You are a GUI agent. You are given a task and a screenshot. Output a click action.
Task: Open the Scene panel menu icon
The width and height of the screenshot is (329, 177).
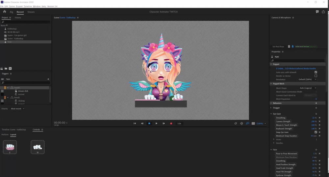78,18
